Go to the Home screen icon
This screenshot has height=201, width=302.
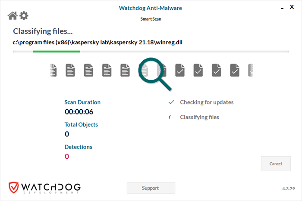13,15
